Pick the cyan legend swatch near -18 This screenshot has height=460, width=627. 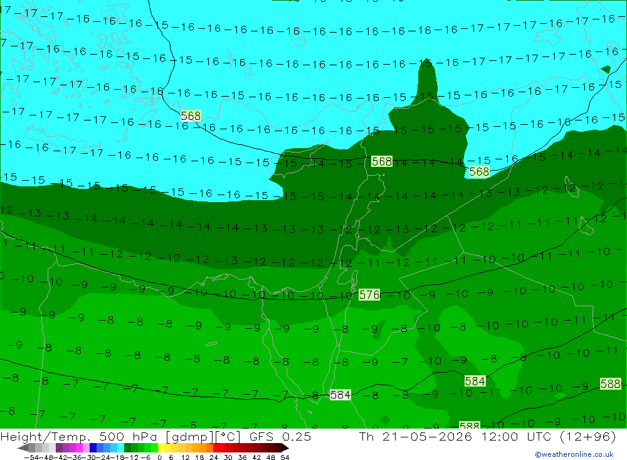pos(120,448)
